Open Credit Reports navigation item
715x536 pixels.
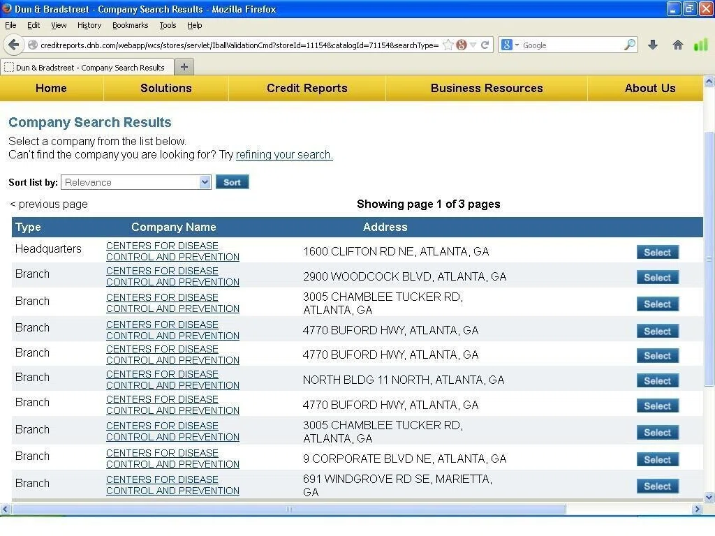point(307,88)
